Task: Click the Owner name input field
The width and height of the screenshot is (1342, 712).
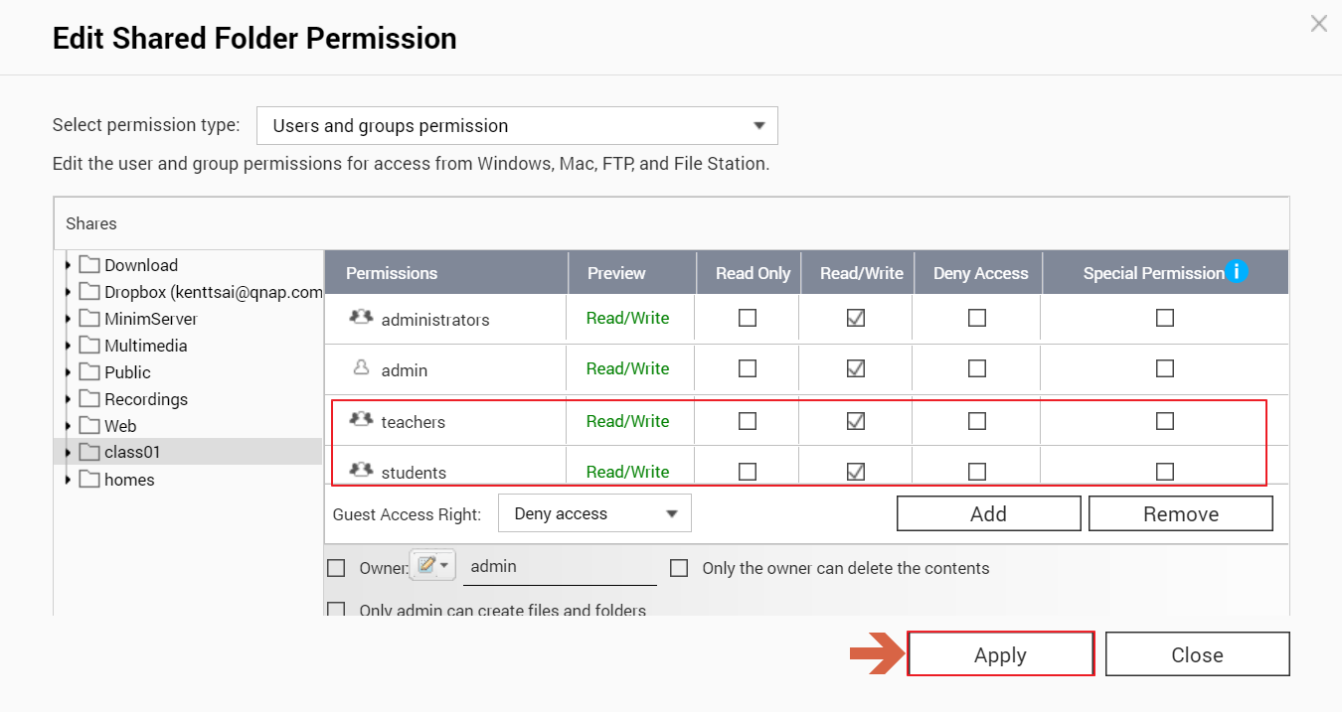Action: [559, 567]
